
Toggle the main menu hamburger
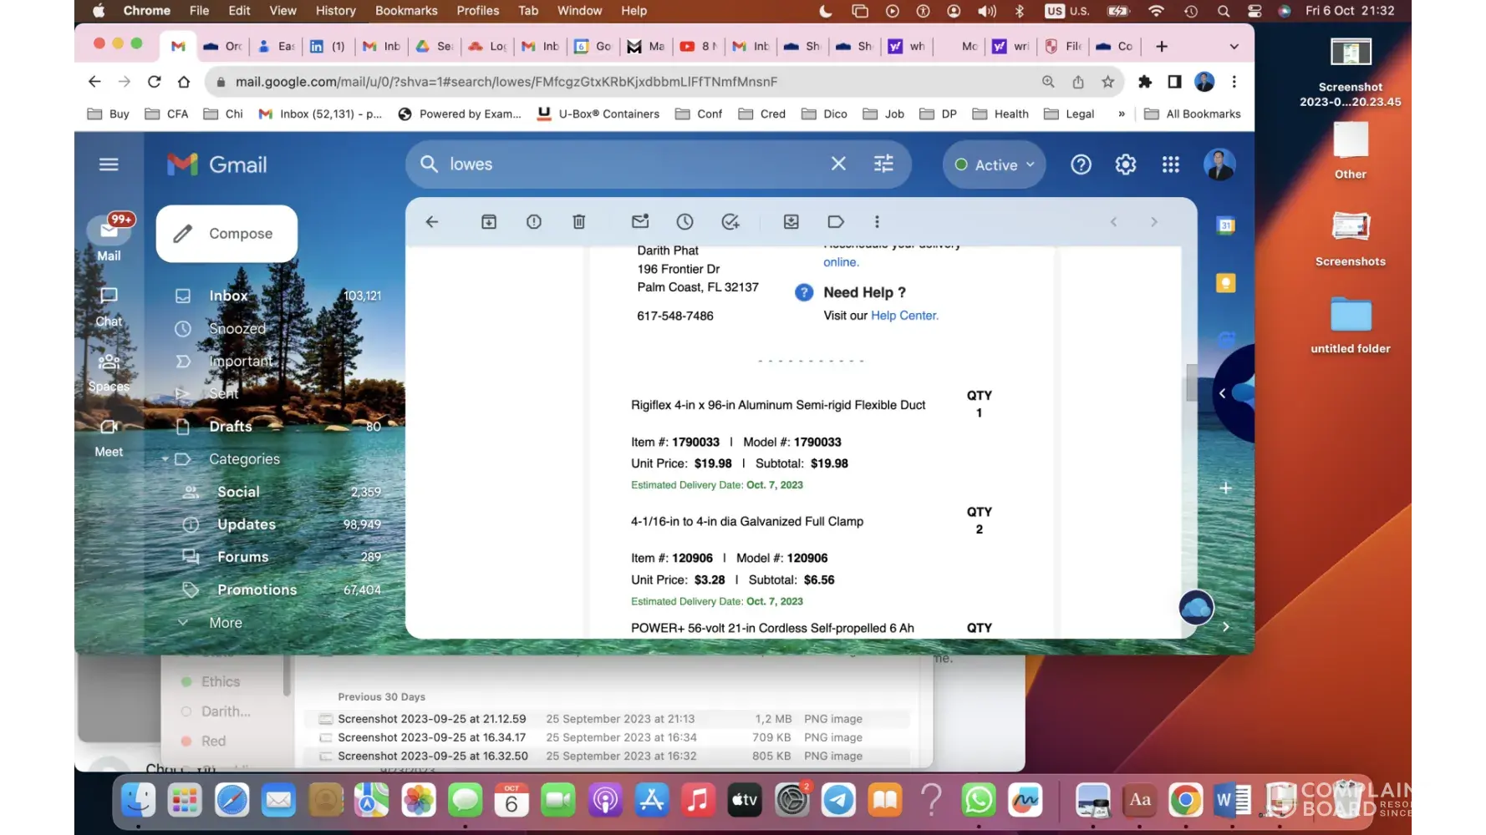point(109,164)
